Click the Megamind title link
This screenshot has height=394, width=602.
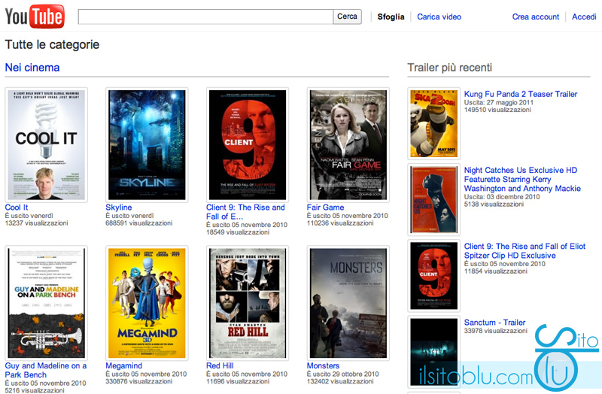123,366
